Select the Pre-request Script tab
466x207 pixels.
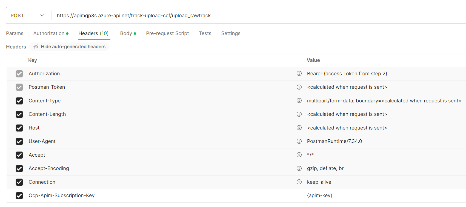tap(167, 33)
